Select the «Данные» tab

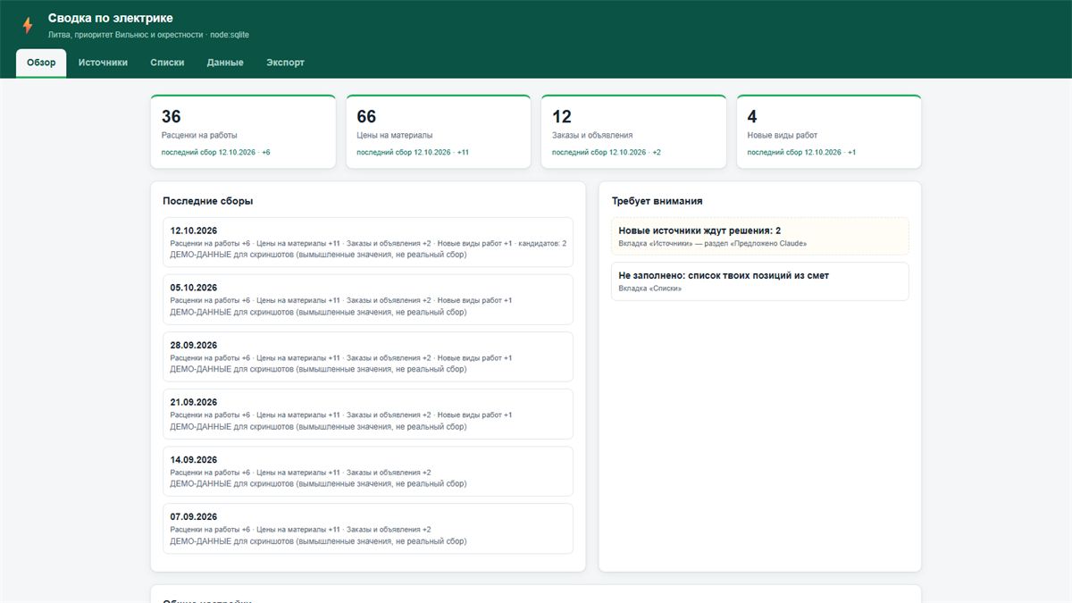pos(225,63)
